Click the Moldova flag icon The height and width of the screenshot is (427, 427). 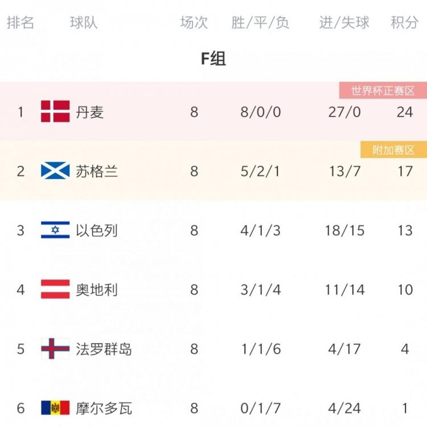55,408
